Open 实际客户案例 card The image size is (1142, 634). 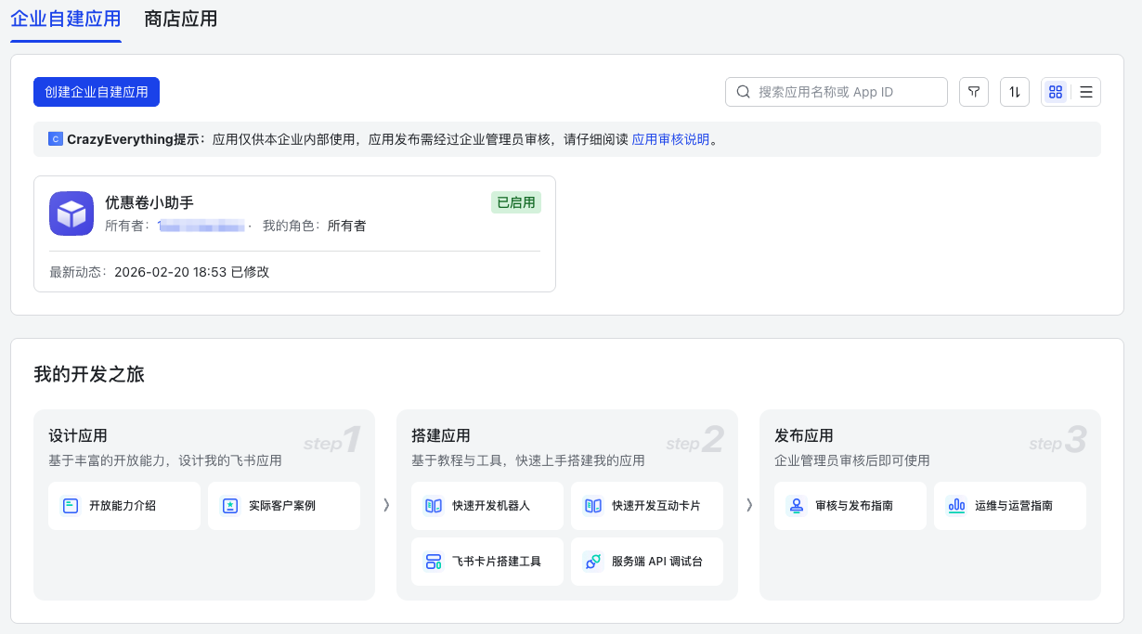[284, 506]
